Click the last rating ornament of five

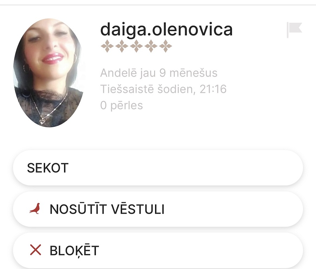(166, 46)
